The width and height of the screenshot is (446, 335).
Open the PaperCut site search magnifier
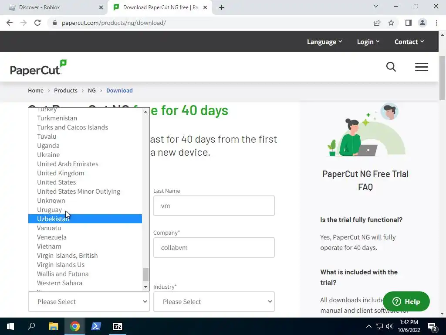[391, 67]
